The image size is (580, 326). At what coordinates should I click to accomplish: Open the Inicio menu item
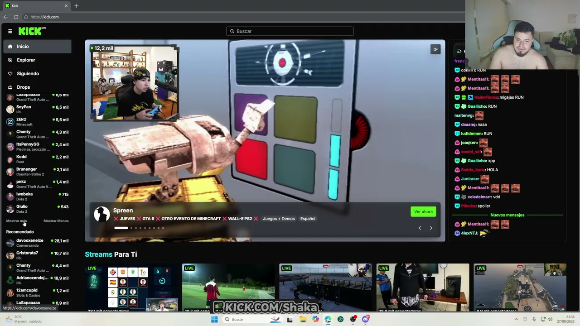pyautogui.click(x=37, y=47)
